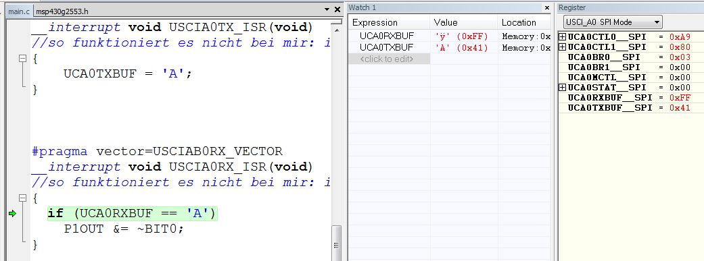Click the P1OUT &= ~BIT0; line
Viewport: 704px width, 261px height.
(124, 229)
